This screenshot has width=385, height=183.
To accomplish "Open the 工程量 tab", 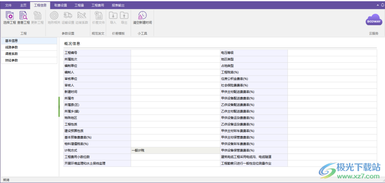I will [x=79, y=5].
